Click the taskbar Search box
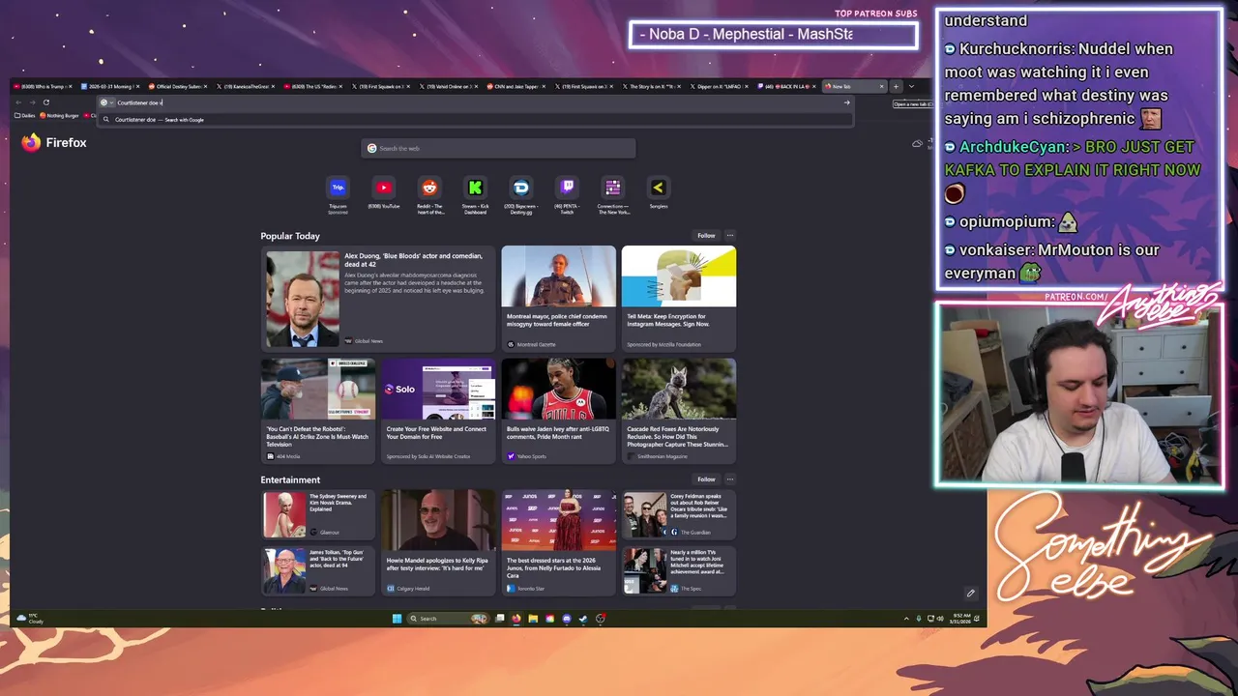 (447, 619)
